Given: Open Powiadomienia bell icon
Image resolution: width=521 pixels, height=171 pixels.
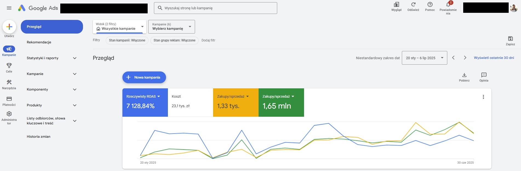Looking at the screenshot, I should (x=448, y=4).
